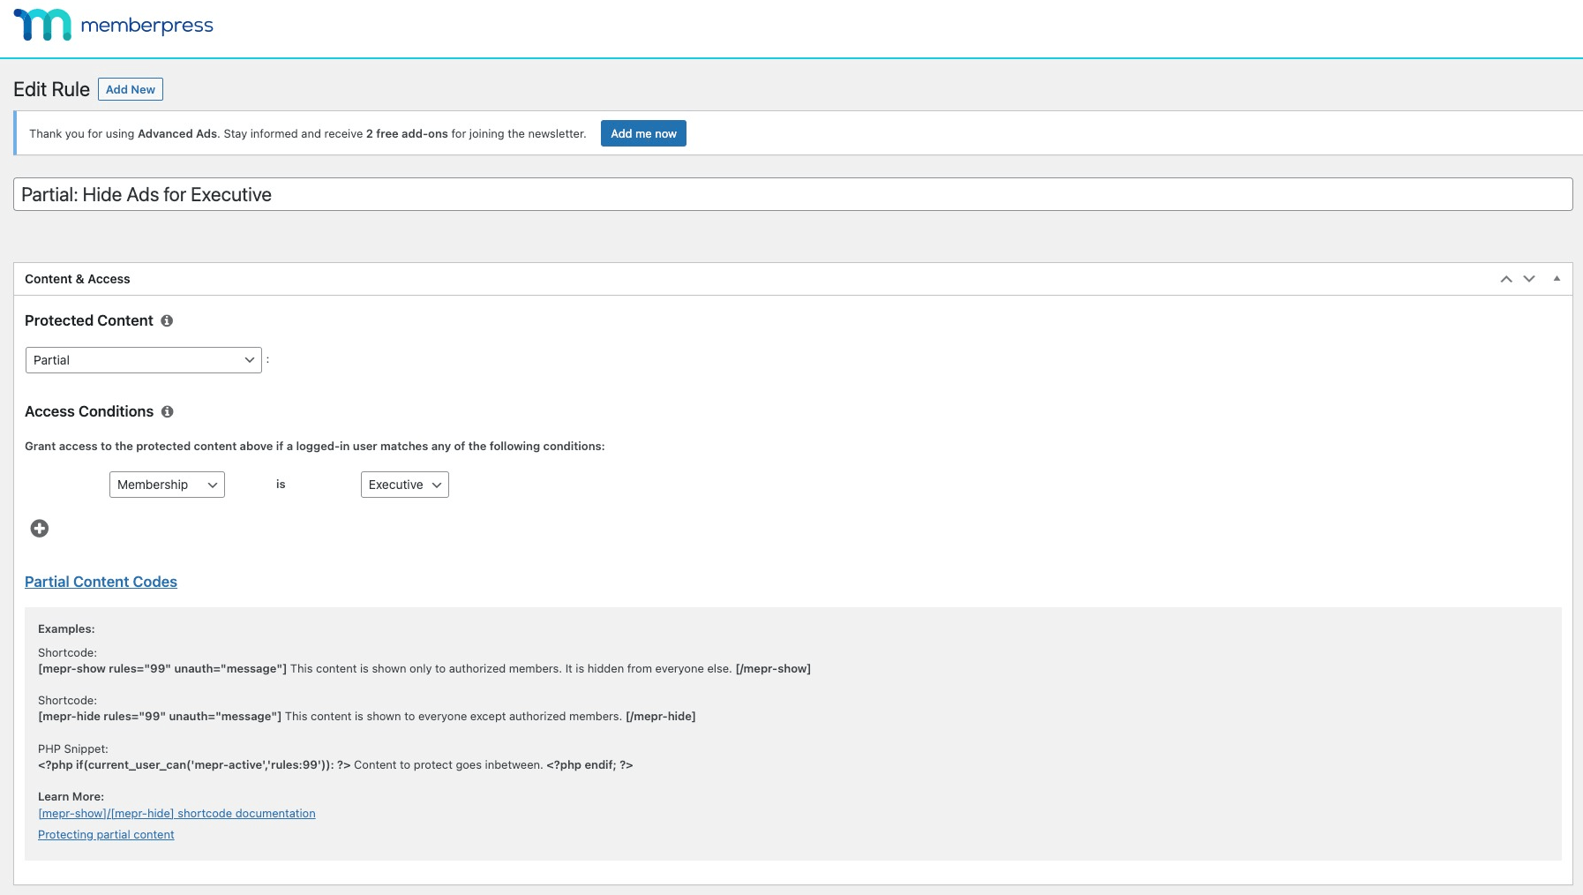The height and width of the screenshot is (895, 1583).
Task: Click the memberpress wordmark text
Action: coord(146,26)
